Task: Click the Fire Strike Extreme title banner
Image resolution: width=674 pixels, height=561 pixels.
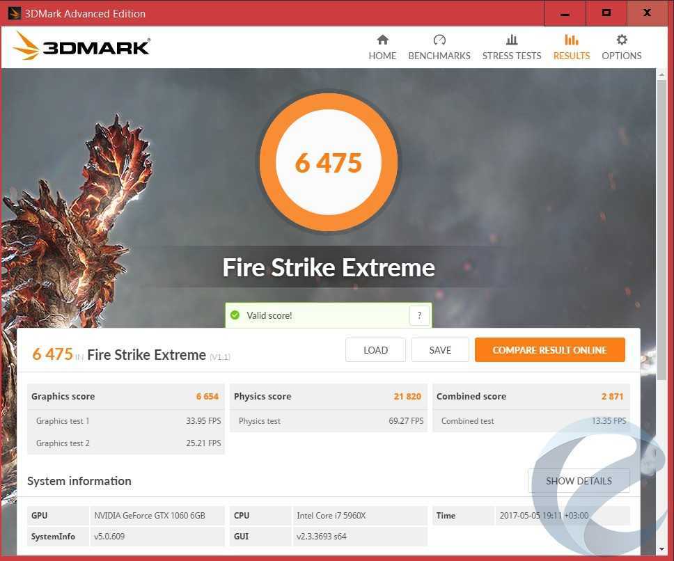Action: (x=329, y=267)
